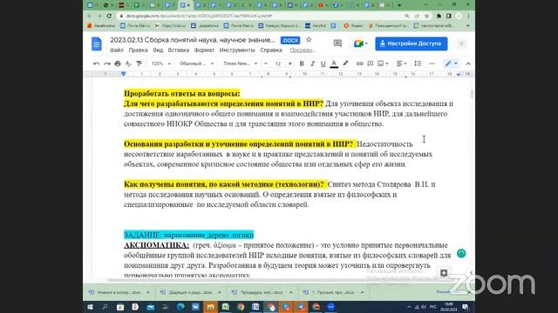Screen dimensions: 558x313
Task: Click the Redo arrow in the toolbar
Action: pyautogui.click(x=106, y=63)
